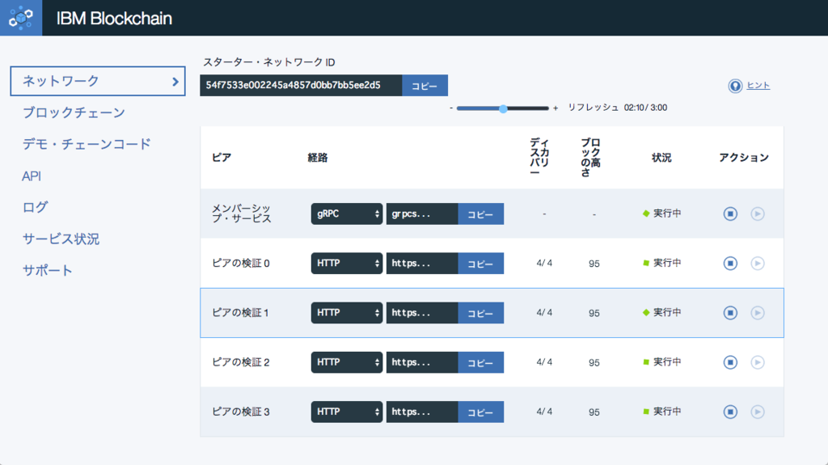
Task: Open HTTP route dropdown for ピアの検証 1
Action: click(x=346, y=313)
